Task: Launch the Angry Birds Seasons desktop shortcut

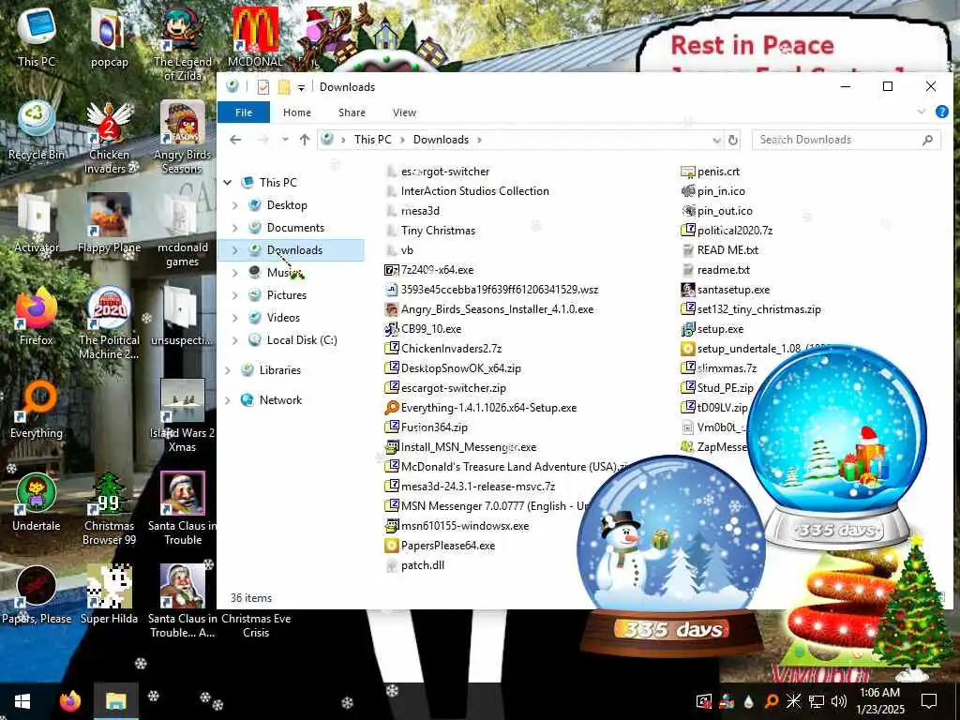Action: [183, 137]
